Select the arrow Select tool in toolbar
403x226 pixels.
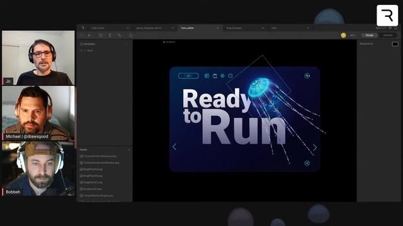tap(89, 35)
